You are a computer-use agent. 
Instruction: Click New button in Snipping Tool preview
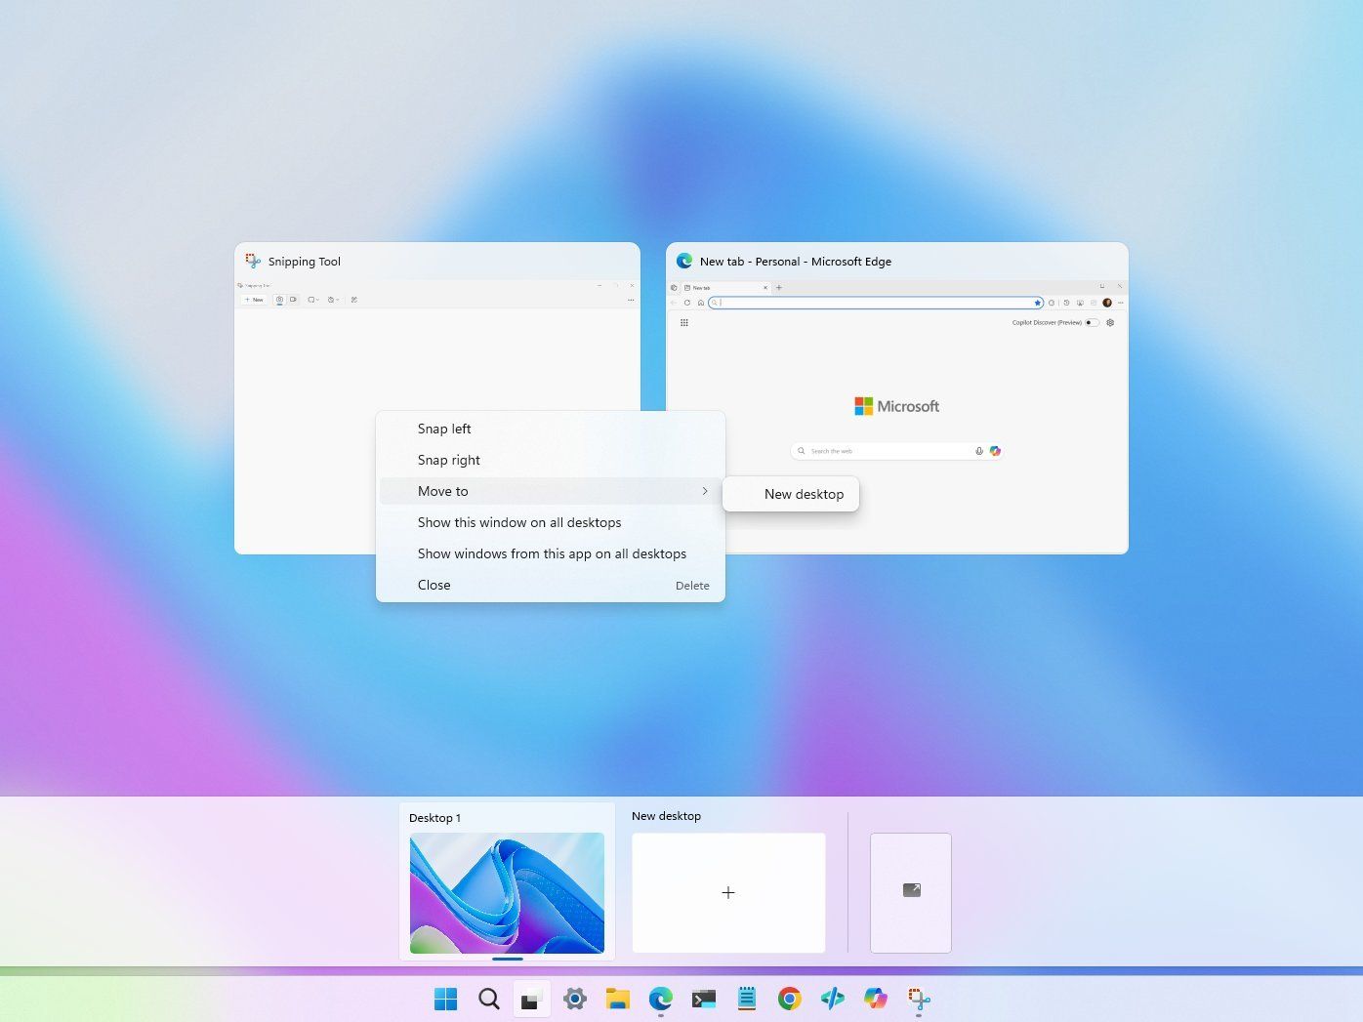[x=254, y=300]
